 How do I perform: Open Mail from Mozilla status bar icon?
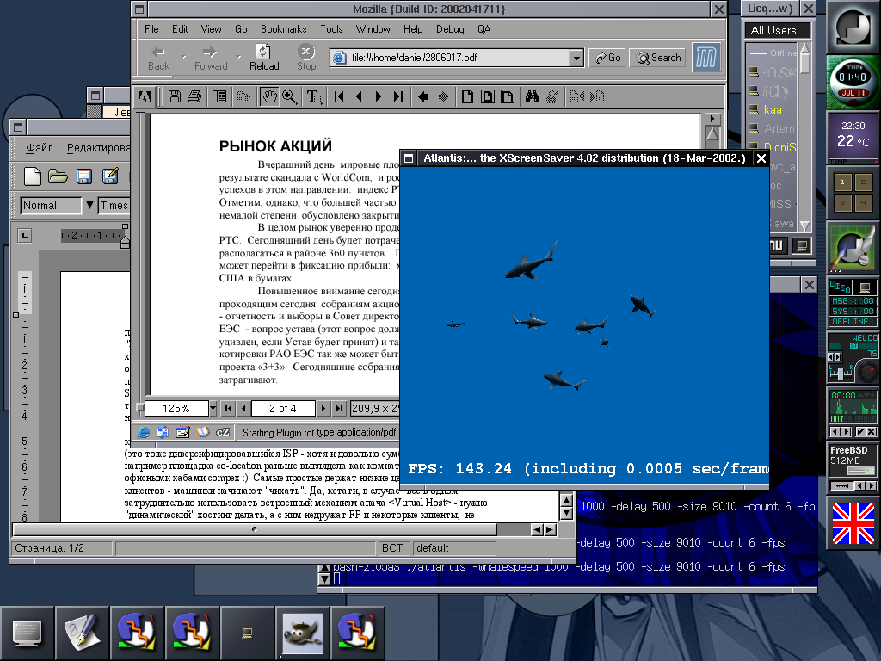click(x=163, y=432)
